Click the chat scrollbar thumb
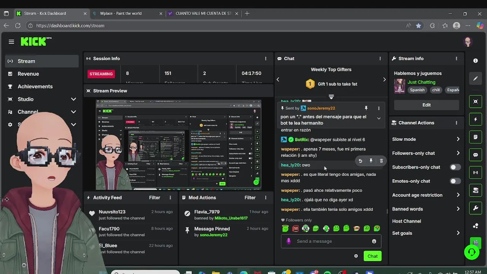487x274 pixels. (387, 211)
